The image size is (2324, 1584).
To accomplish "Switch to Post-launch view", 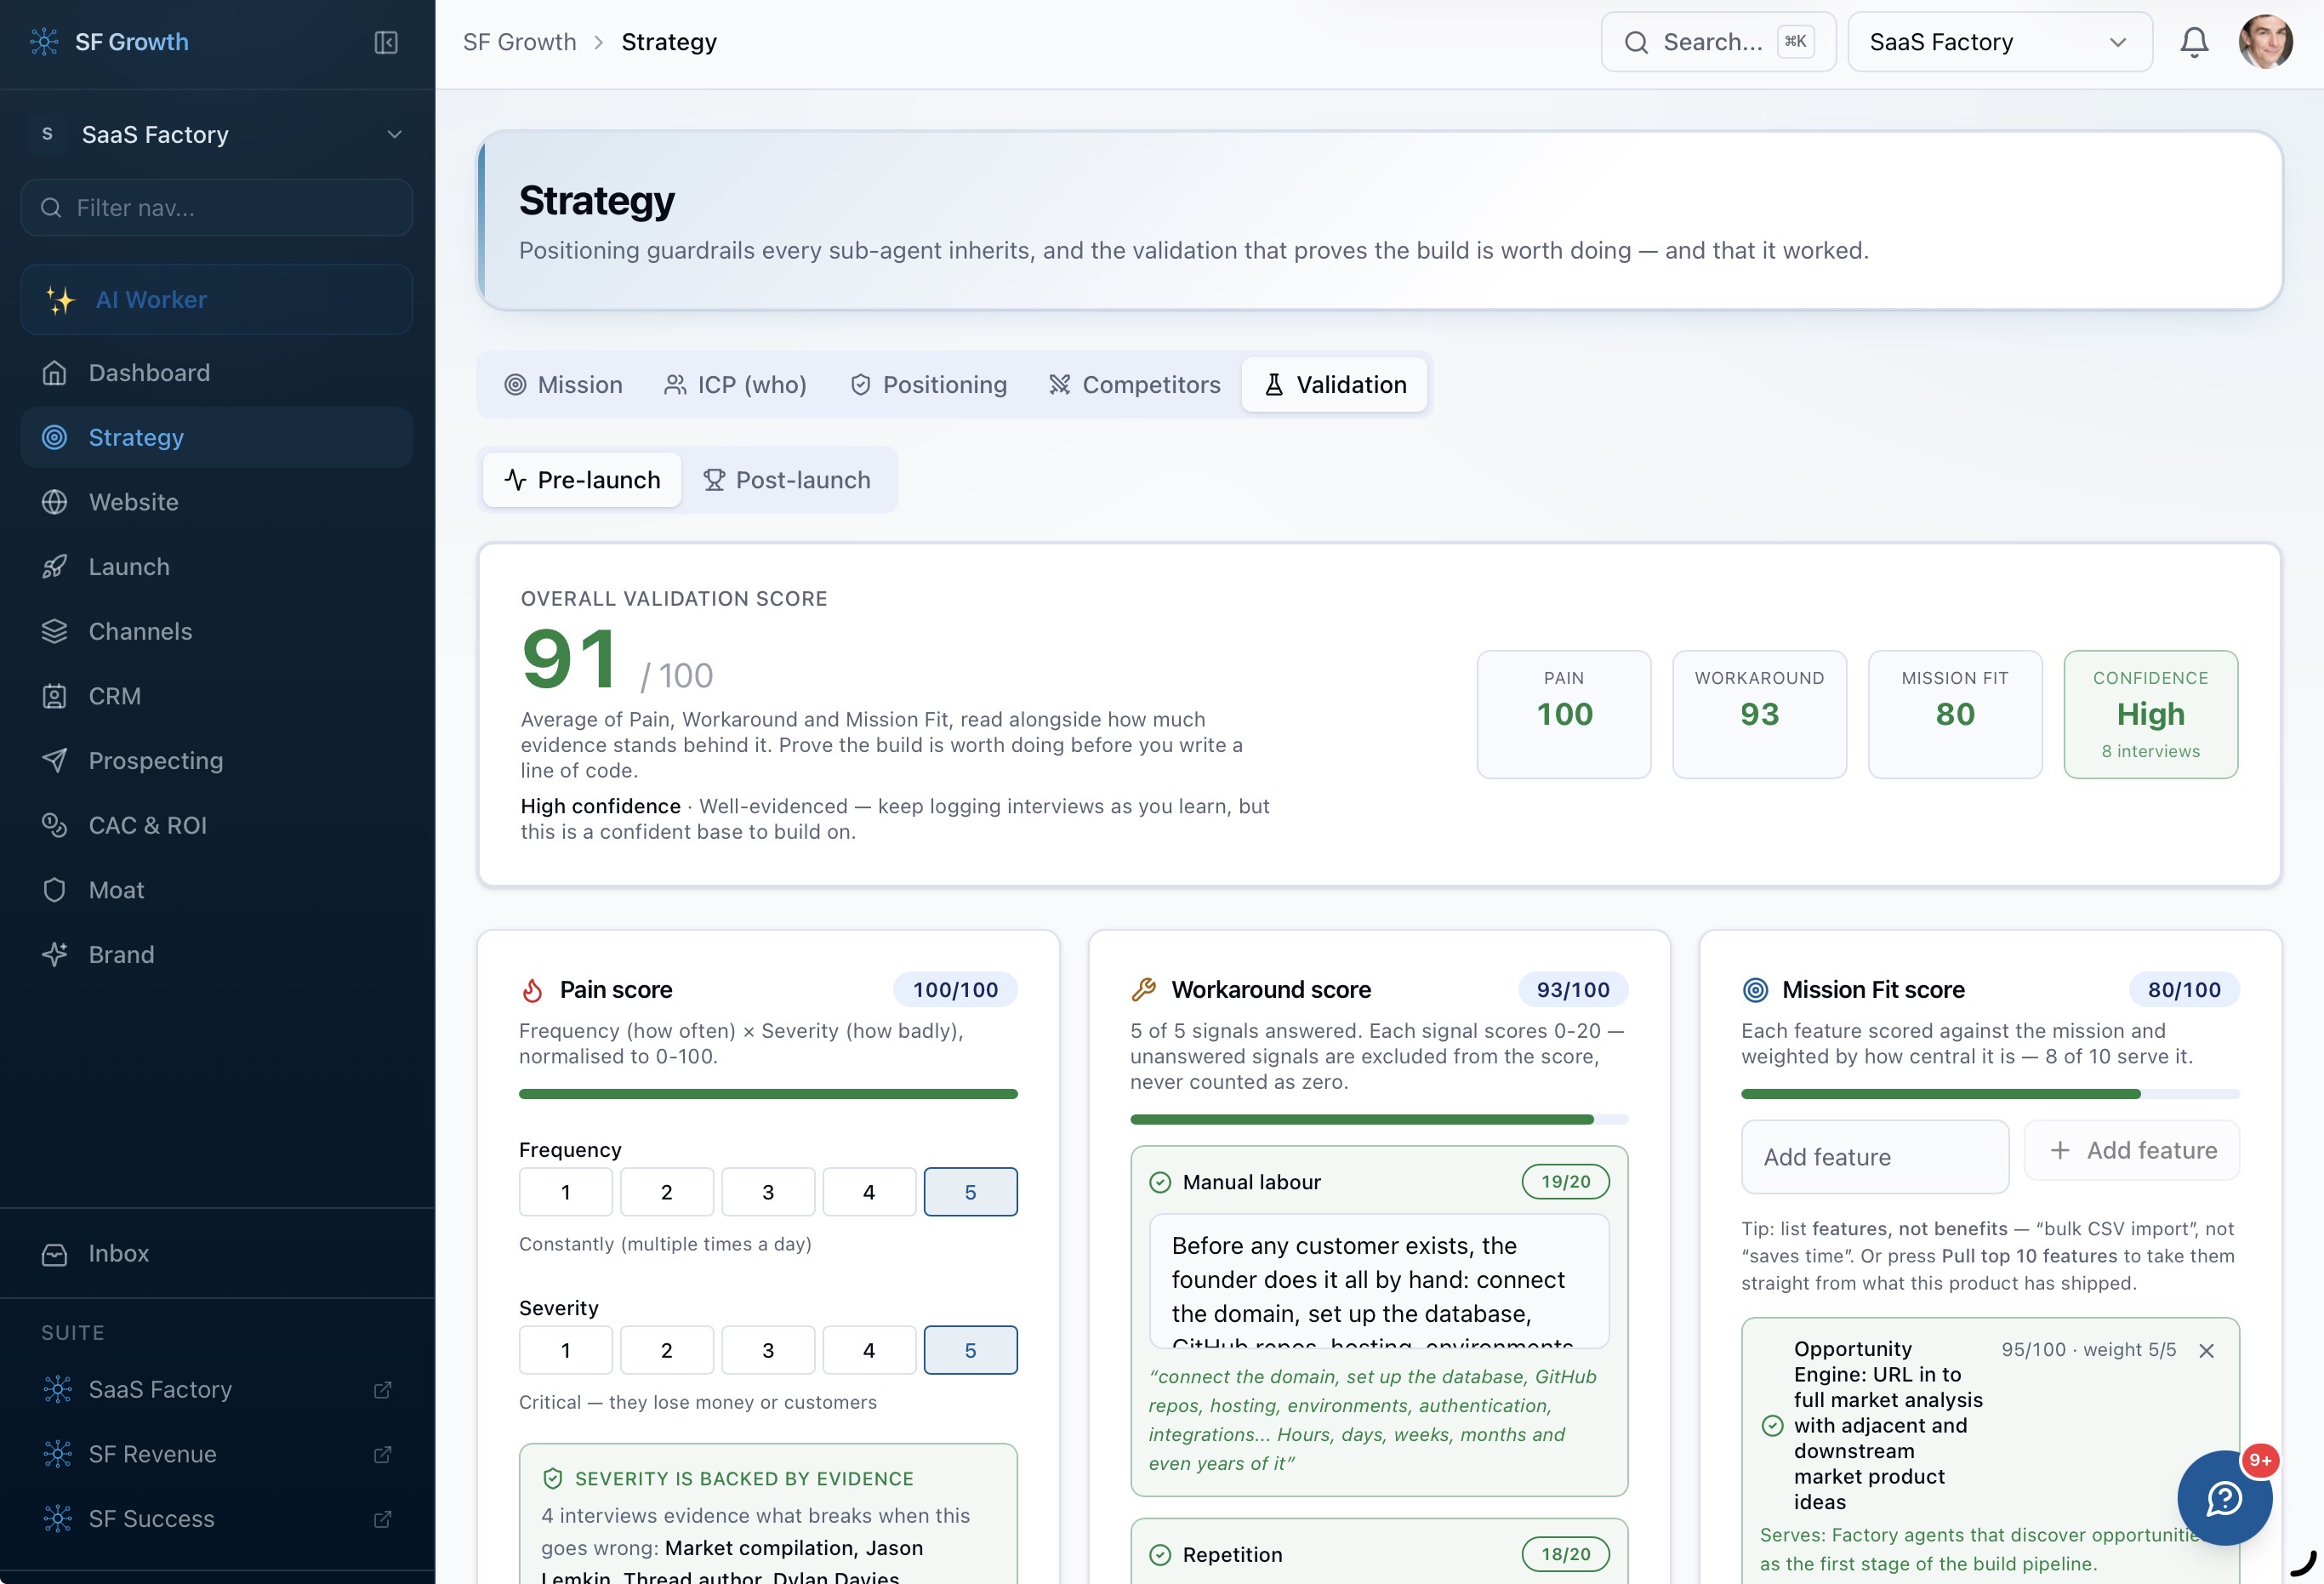I will (787, 480).
